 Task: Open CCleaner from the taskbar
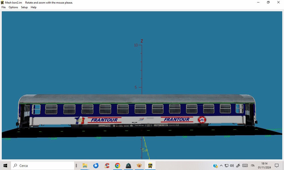(x=107, y=165)
